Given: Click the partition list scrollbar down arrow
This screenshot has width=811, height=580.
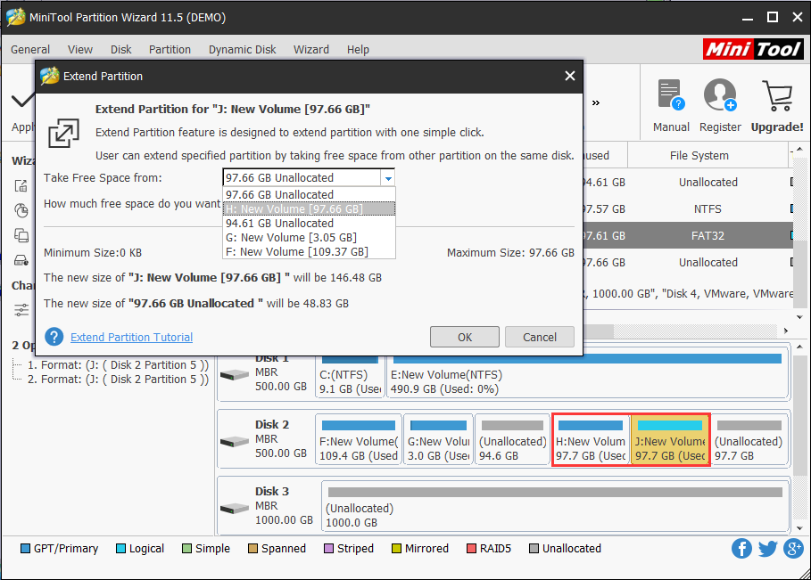Looking at the screenshot, I should (x=800, y=317).
